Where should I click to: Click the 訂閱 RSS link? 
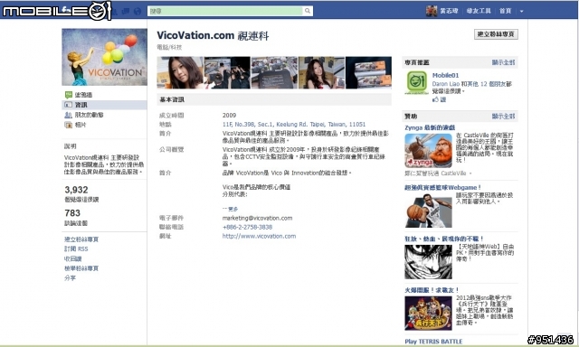click(x=76, y=249)
